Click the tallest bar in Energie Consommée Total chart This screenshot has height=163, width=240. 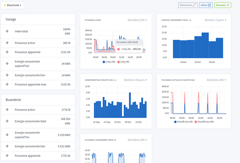pyautogui.click(x=205, y=45)
